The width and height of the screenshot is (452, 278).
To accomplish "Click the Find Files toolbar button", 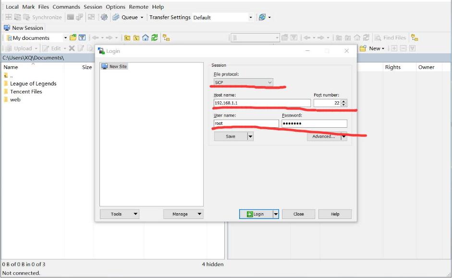I will tap(391, 38).
